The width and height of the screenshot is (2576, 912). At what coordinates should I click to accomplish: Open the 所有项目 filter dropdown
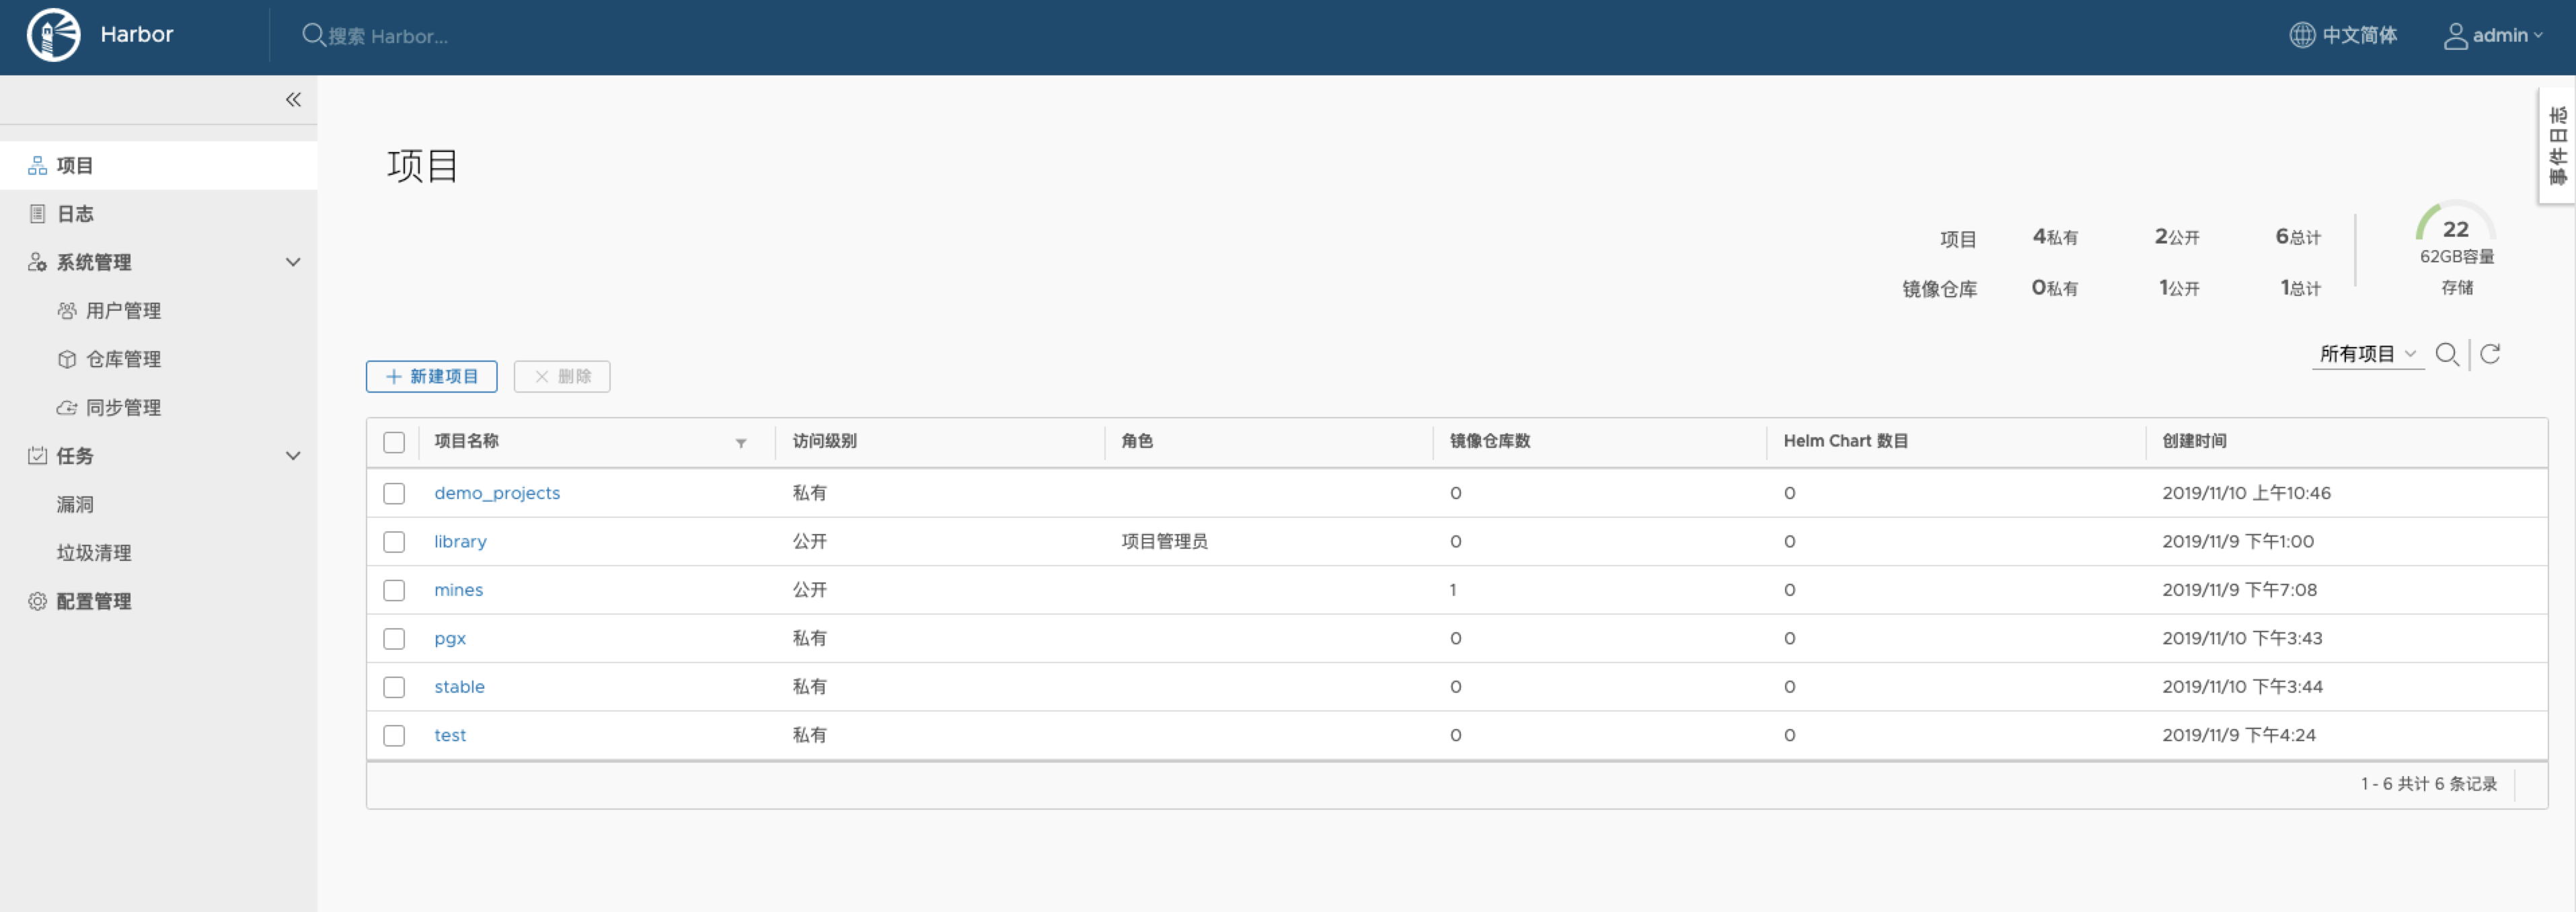[x=2367, y=354]
